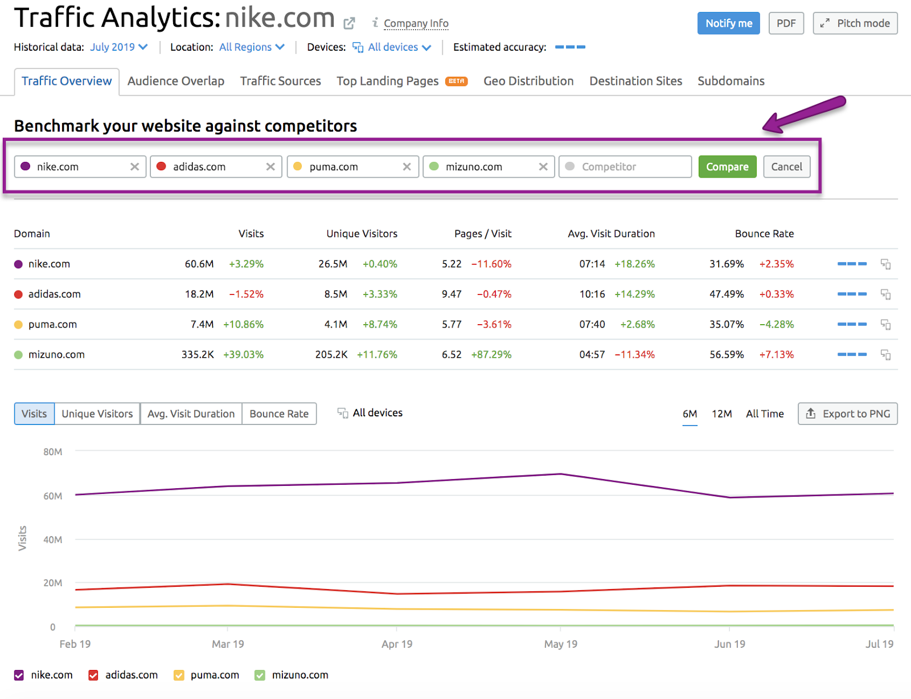The height and width of the screenshot is (699, 911).
Task: Click the chart All devices icon
Action: (343, 413)
